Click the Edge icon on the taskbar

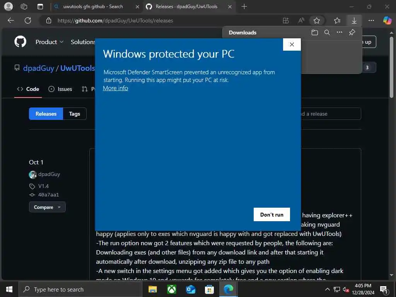pyautogui.click(x=228, y=289)
